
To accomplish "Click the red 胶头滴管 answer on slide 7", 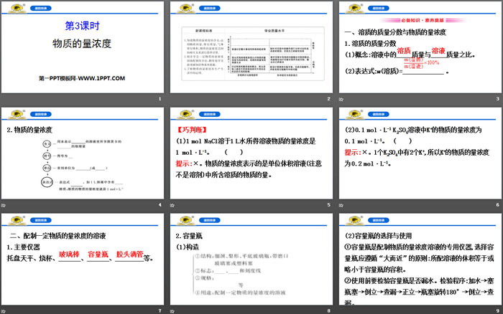I will [129, 254].
